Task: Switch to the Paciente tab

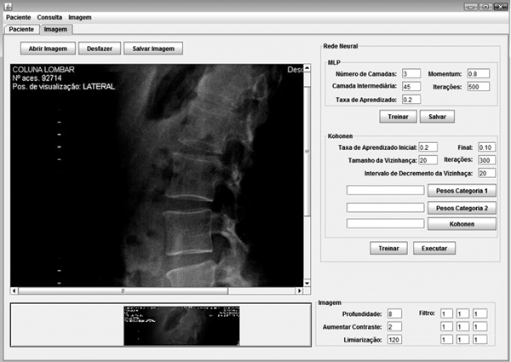Action: pyautogui.click(x=20, y=29)
